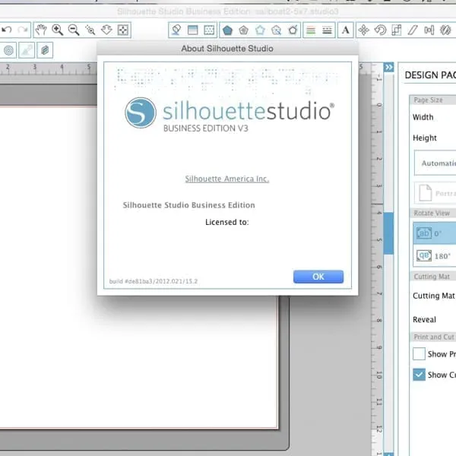Image resolution: width=456 pixels, height=456 pixels.
Task: Open the gradient fill panel icon
Action: pyautogui.click(x=193, y=30)
